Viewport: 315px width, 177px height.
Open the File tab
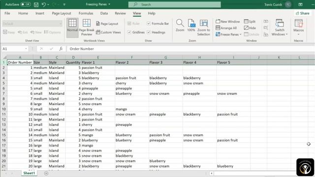(x=7, y=13)
